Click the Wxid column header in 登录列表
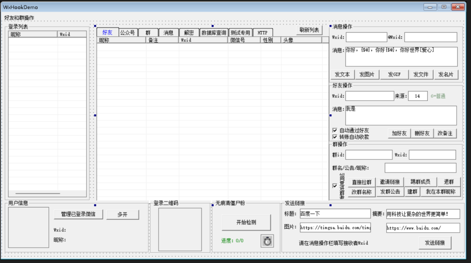The height and width of the screenshot is (263, 471). click(x=72, y=34)
